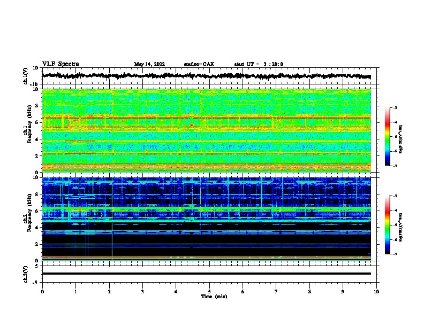
Task: Click the "-3" label on ch.1 colorbar
Action: 395,107
